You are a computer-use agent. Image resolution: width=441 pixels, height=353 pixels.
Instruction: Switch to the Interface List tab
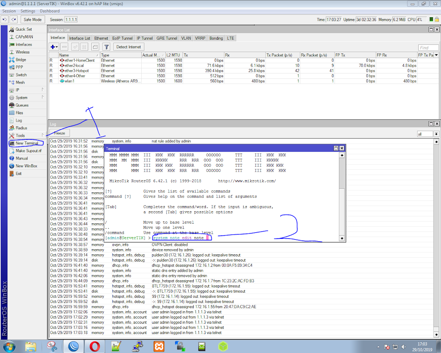[80, 38]
